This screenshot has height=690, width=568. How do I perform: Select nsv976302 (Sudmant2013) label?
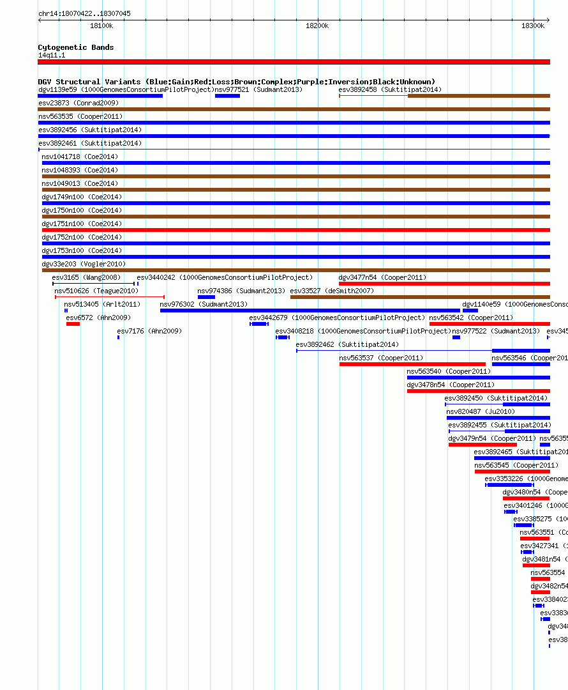(204, 305)
